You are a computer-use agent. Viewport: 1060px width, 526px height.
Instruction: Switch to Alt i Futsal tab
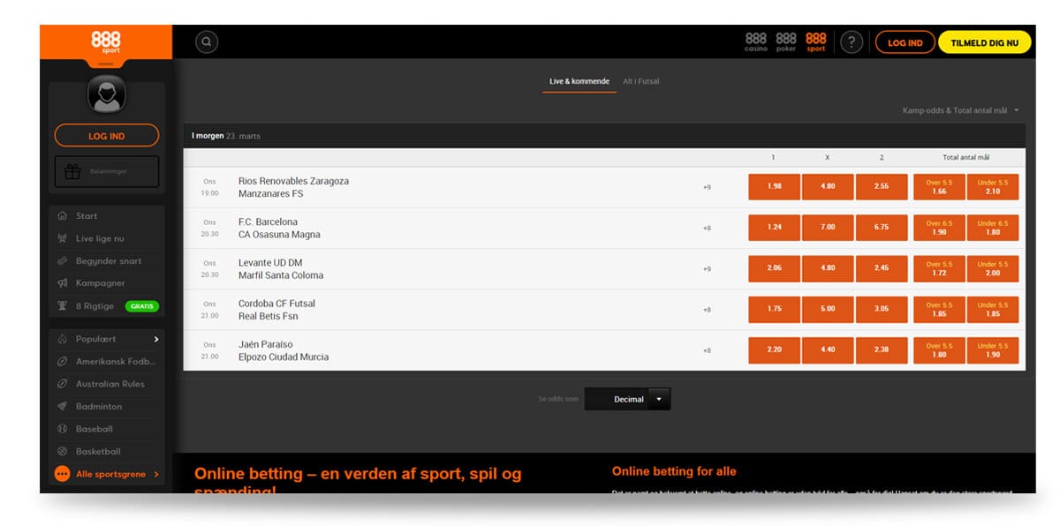point(641,81)
